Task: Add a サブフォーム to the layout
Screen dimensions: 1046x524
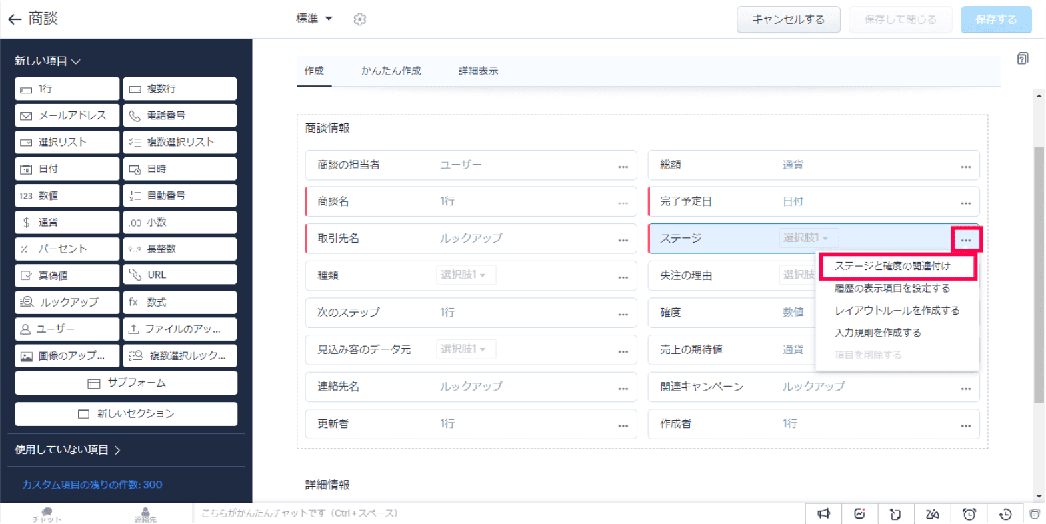Action: [x=126, y=383]
